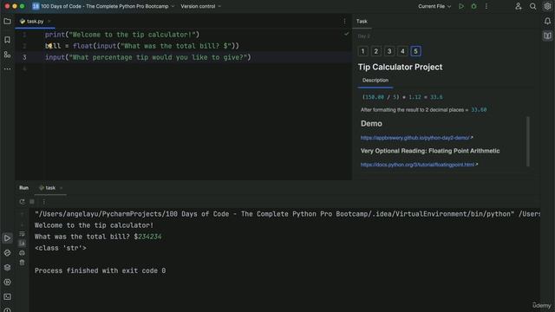The image size is (555, 312).
Task: Click the percentage tip input code line
Action: pyautogui.click(x=148, y=57)
